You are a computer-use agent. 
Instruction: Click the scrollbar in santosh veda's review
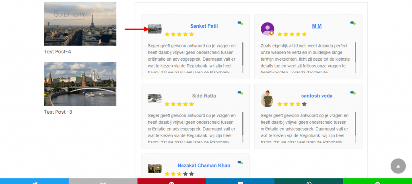coord(356,127)
